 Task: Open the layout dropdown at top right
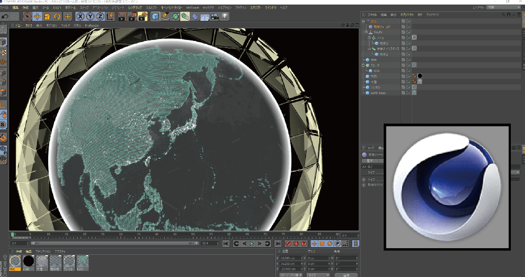(503, 7)
